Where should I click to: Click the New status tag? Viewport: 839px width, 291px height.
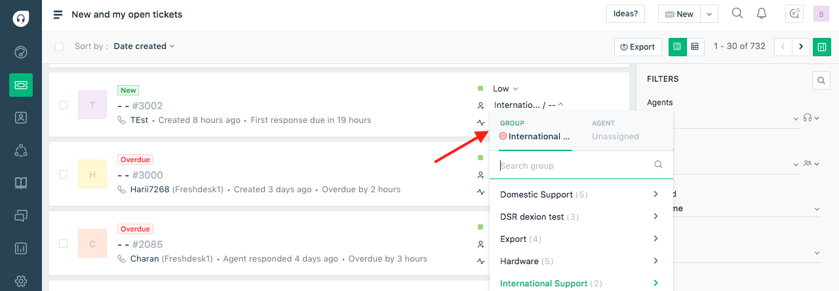pos(128,90)
